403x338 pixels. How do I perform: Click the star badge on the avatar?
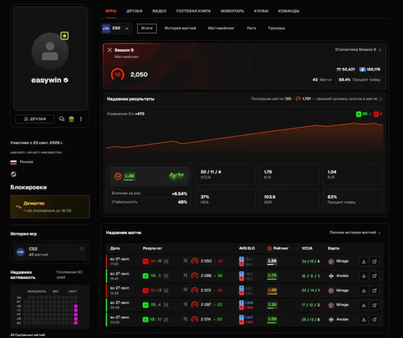pyautogui.click(x=64, y=36)
